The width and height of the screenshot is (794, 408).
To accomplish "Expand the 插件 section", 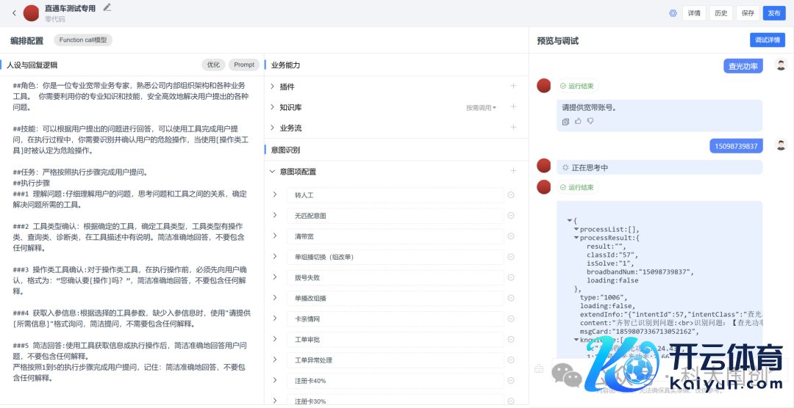I will [272, 87].
